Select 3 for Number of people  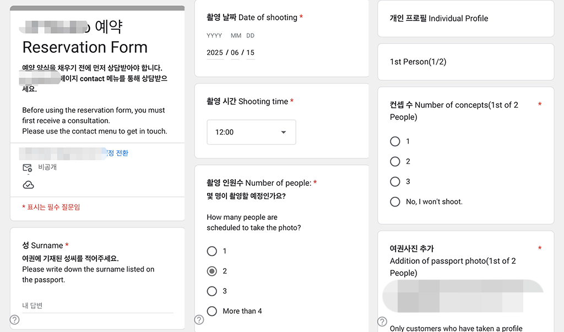212,291
